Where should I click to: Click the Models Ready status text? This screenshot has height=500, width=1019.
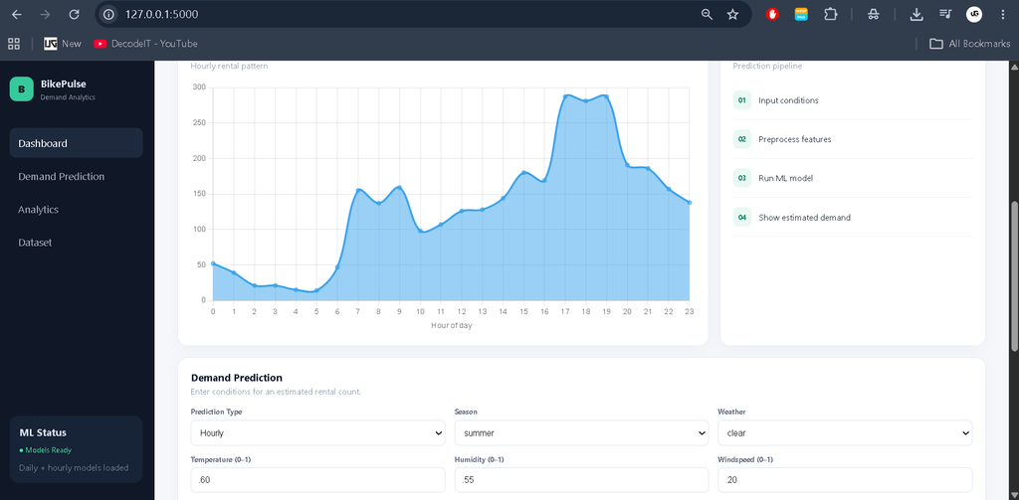point(46,450)
